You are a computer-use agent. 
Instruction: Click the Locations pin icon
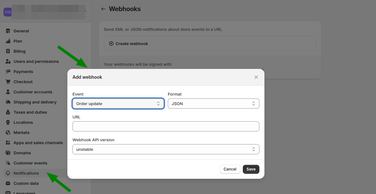coord(8,123)
